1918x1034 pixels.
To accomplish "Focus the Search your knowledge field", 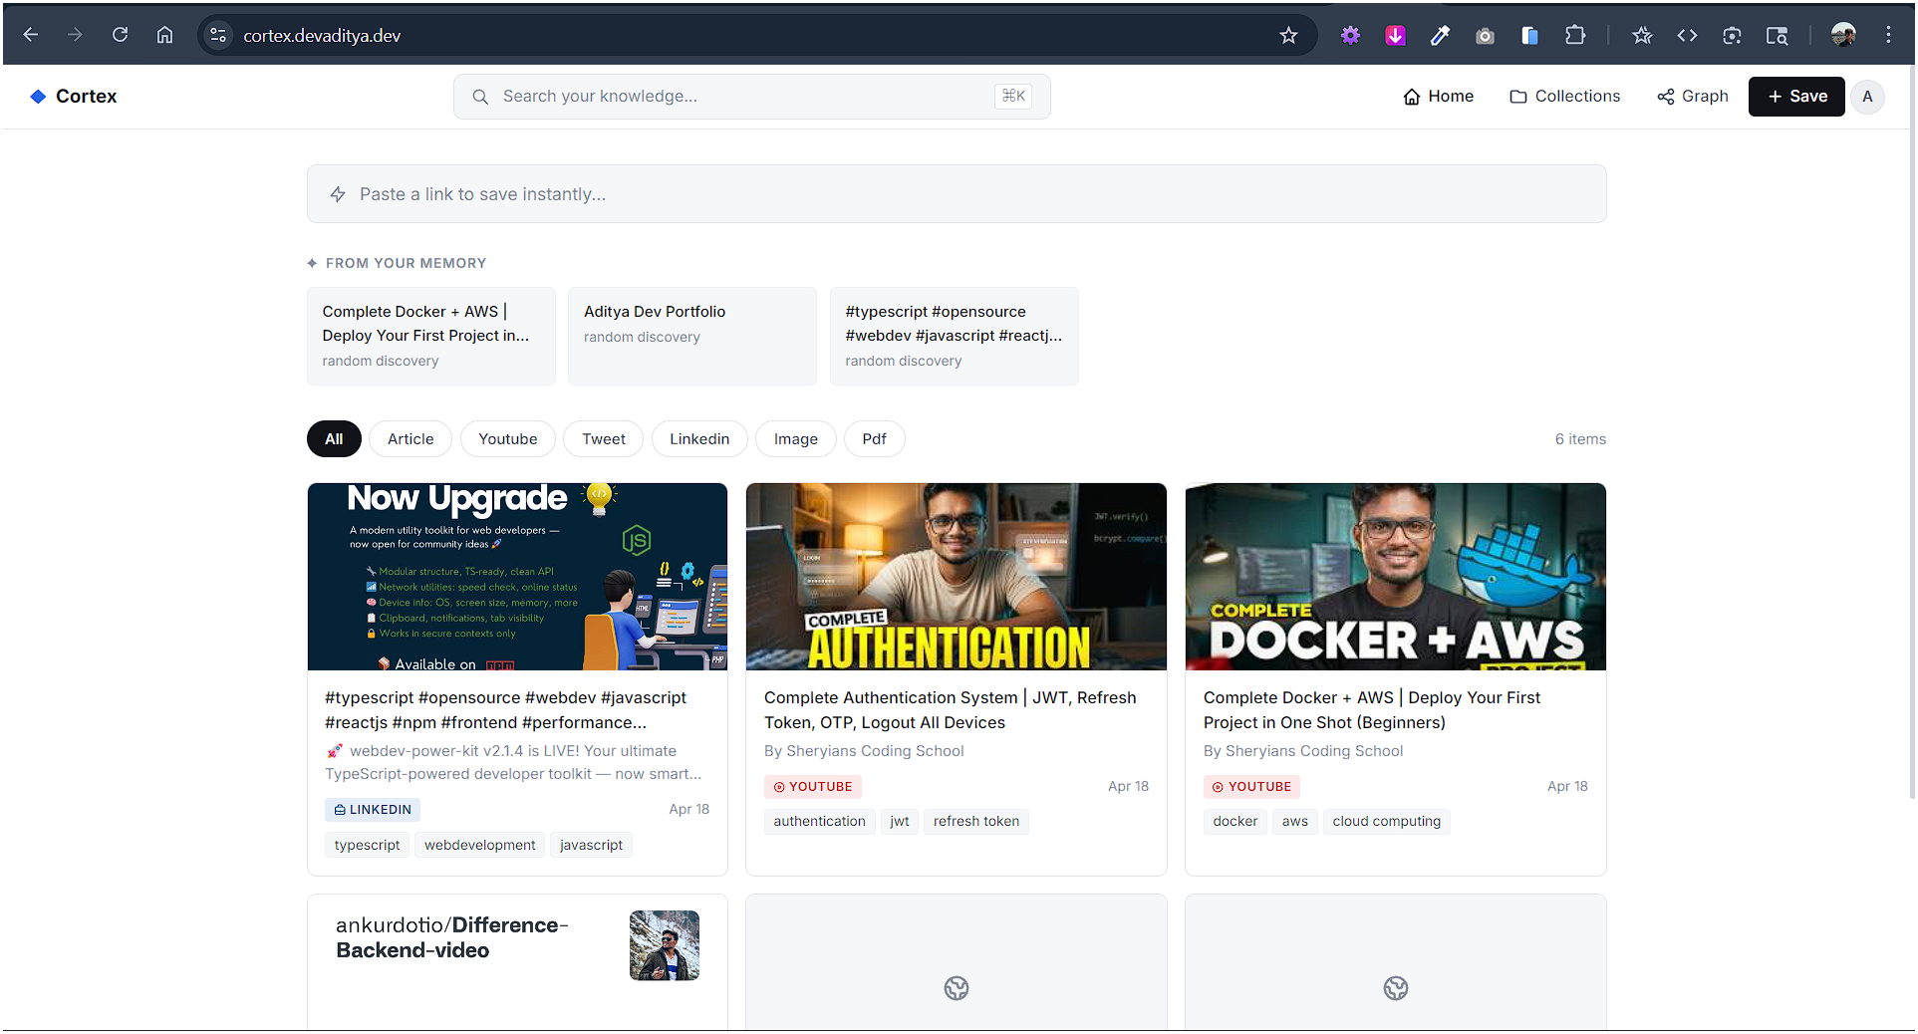I will [x=751, y=97].
